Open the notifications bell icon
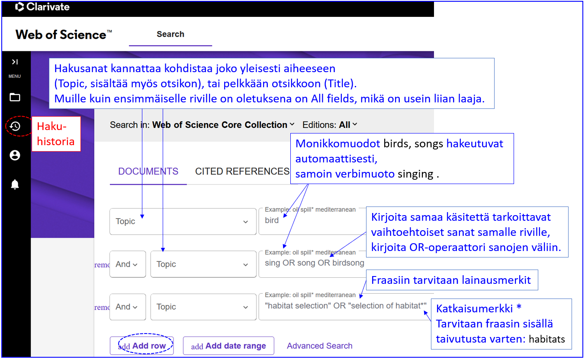Viewport: 585px width, 359px height. (15, 184)
